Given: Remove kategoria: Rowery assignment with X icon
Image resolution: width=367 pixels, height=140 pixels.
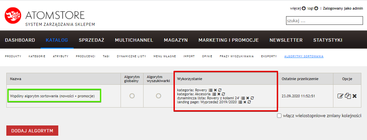Looking at the screenshot, I should 215,90.
